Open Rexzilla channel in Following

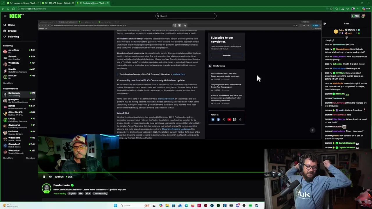[x=19, y=71]
